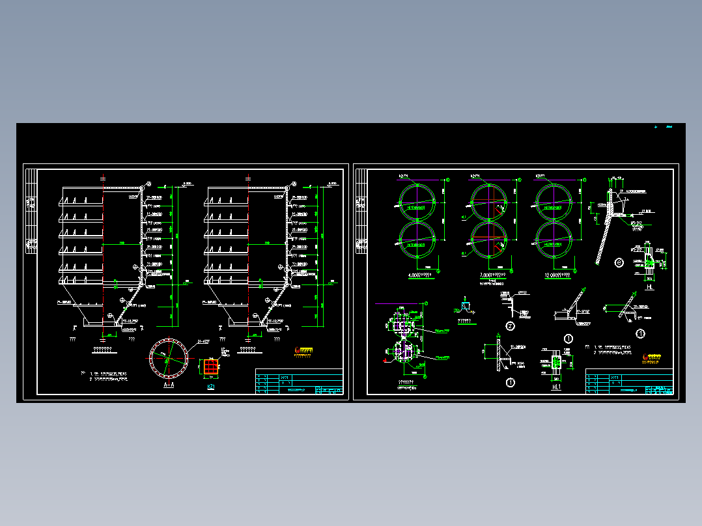The width and height of the screenshot is (702, 526).
Task: Pick the red marker beside the lower foundation circle
Action: tap(385, 359)
